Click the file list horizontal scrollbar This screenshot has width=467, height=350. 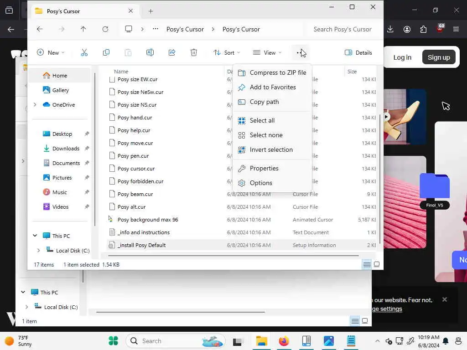[233, 256]
